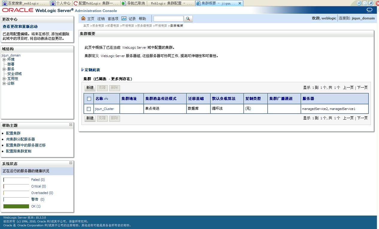This screenshot has height=229, width=379.
Task: Expand the 定制此表 disclosure triangle
Action: point(83,70)
